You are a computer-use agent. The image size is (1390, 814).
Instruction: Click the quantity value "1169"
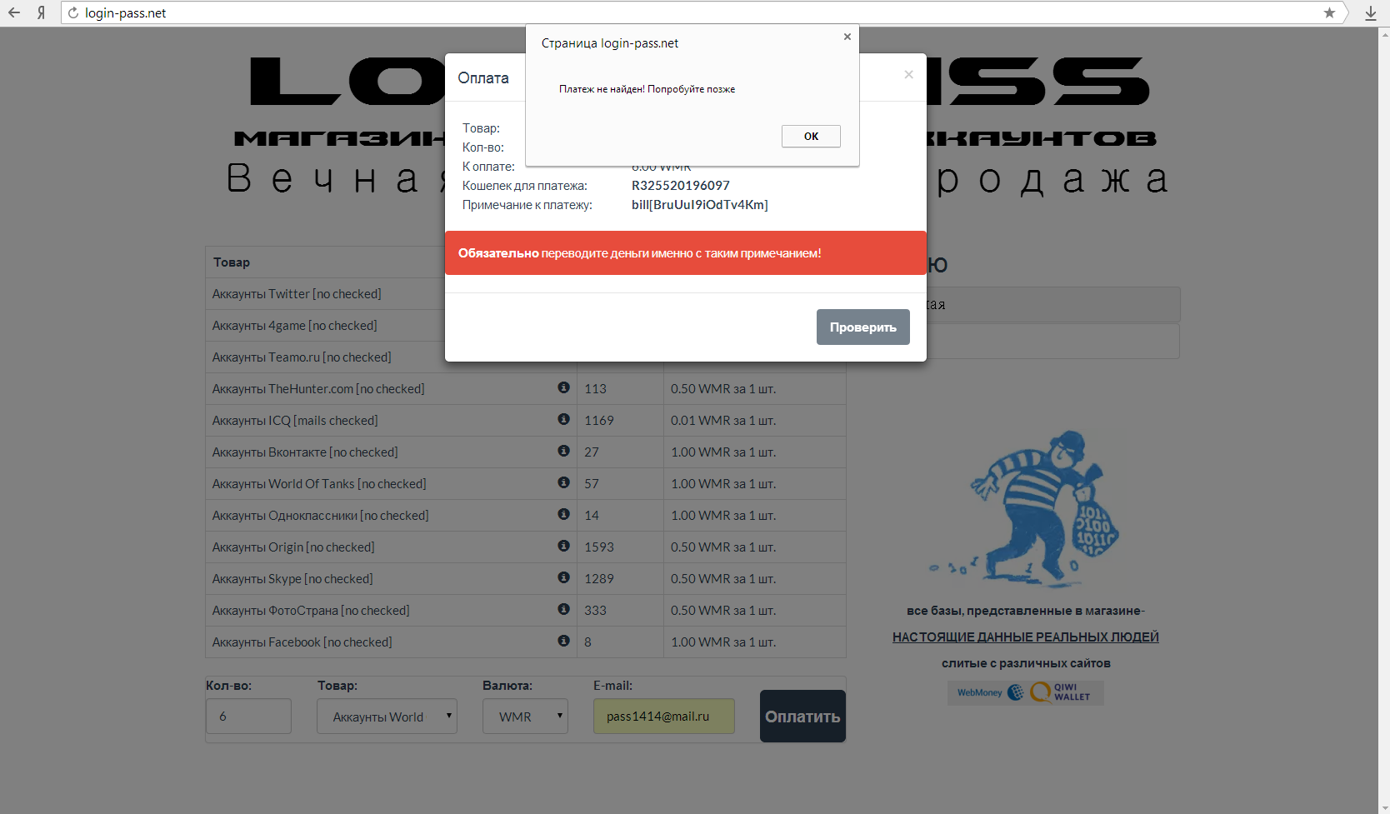click(599, 421)
